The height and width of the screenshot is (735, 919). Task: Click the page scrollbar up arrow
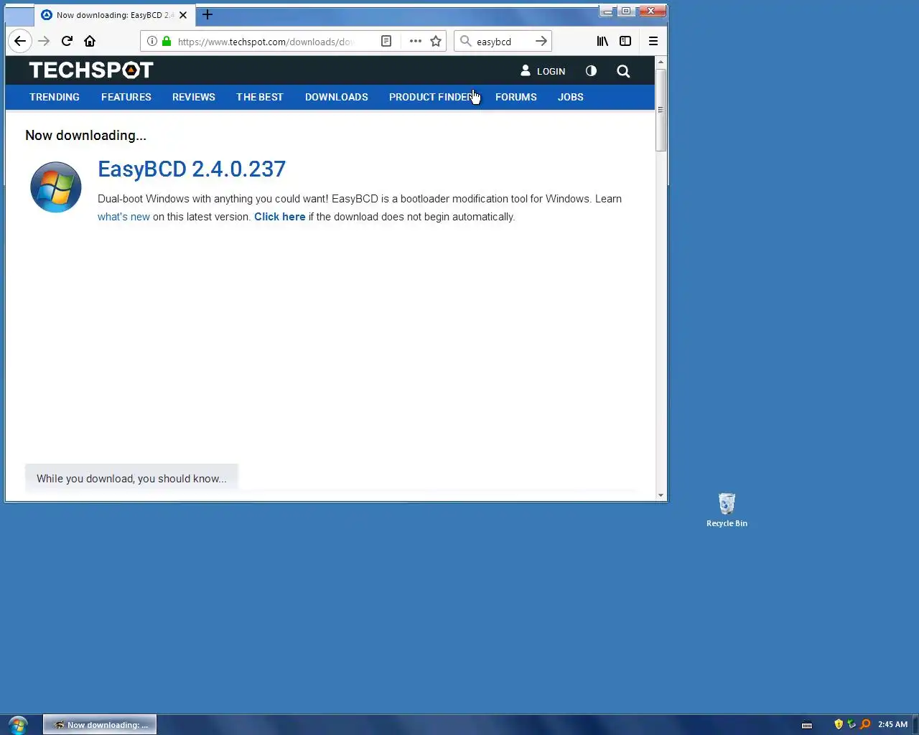661,62
